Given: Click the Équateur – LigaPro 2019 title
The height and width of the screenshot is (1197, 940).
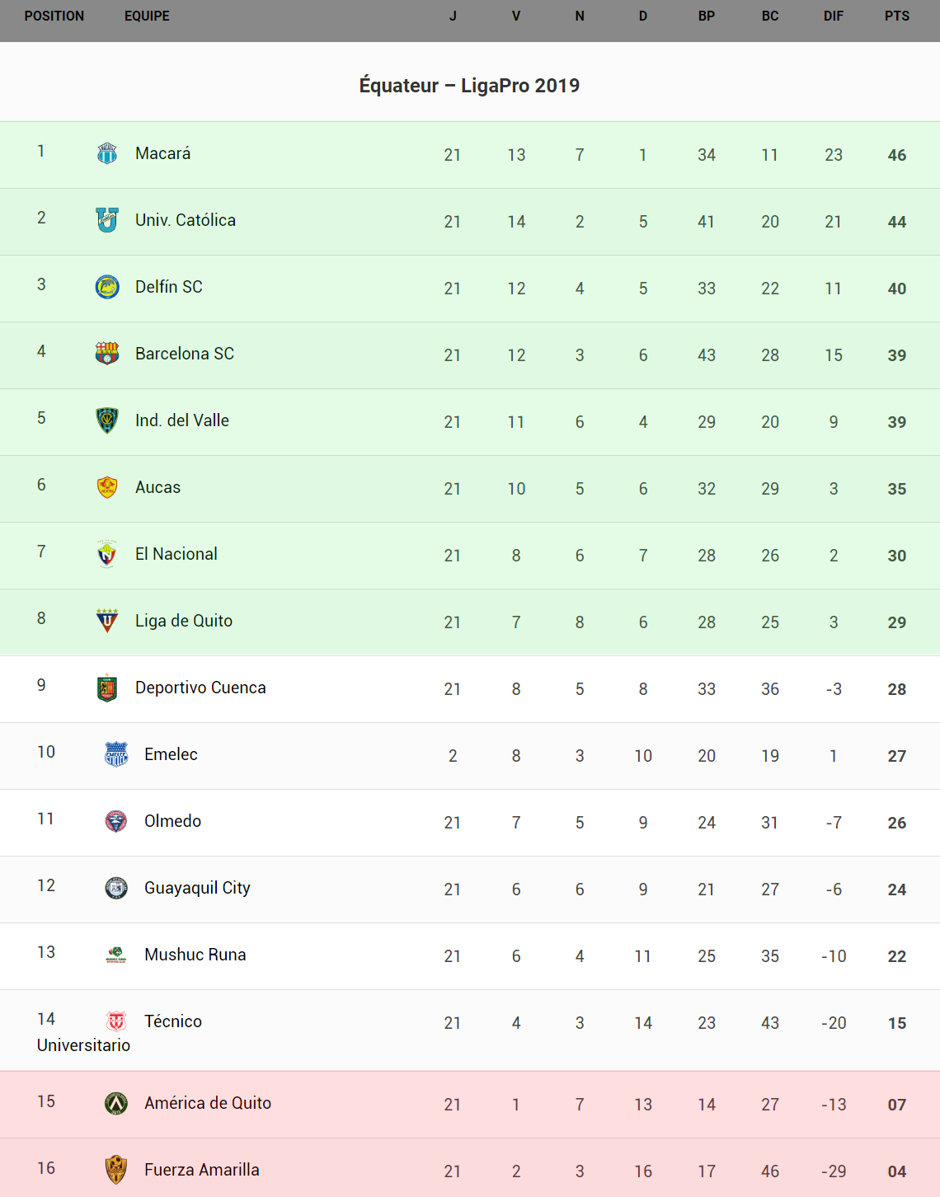Looking at the screenshot, I should coord(469,86).
